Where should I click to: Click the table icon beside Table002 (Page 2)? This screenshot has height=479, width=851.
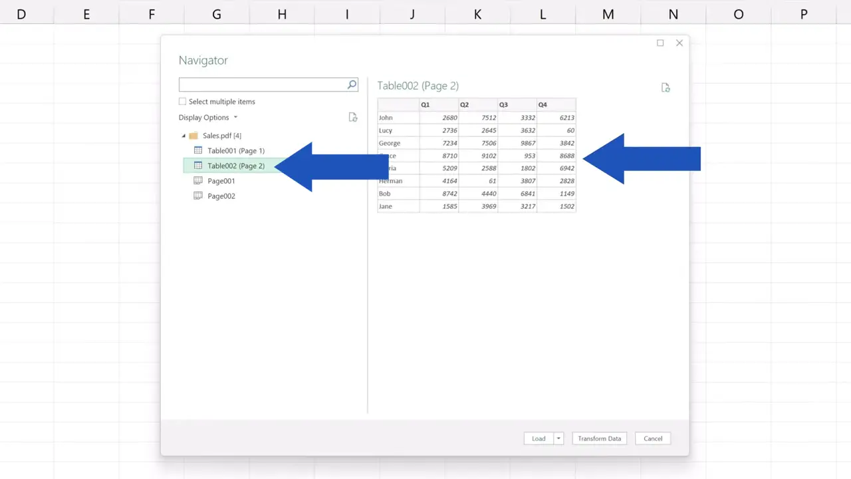pyautogui.click(x=198, y=166)
